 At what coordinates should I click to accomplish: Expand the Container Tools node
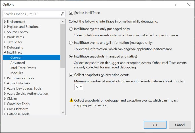[5, 104]
